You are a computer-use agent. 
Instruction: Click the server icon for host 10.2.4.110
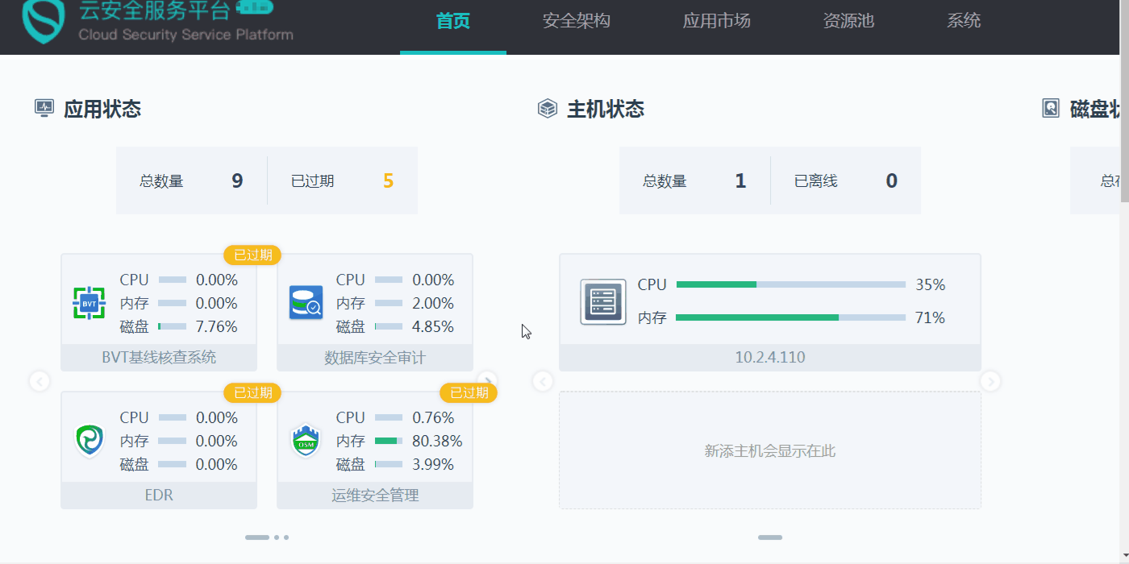tap(602, 301)
